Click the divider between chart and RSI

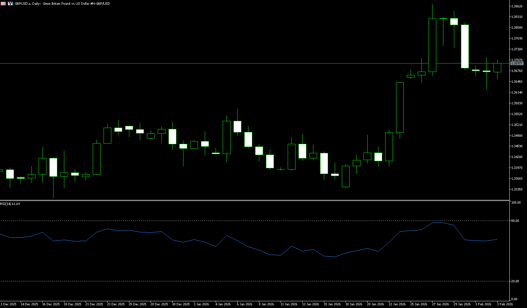pyautogui.click(x=254, y=201)
